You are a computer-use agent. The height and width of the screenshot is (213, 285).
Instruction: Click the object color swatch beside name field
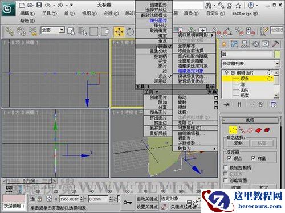(x=278, y=54)
